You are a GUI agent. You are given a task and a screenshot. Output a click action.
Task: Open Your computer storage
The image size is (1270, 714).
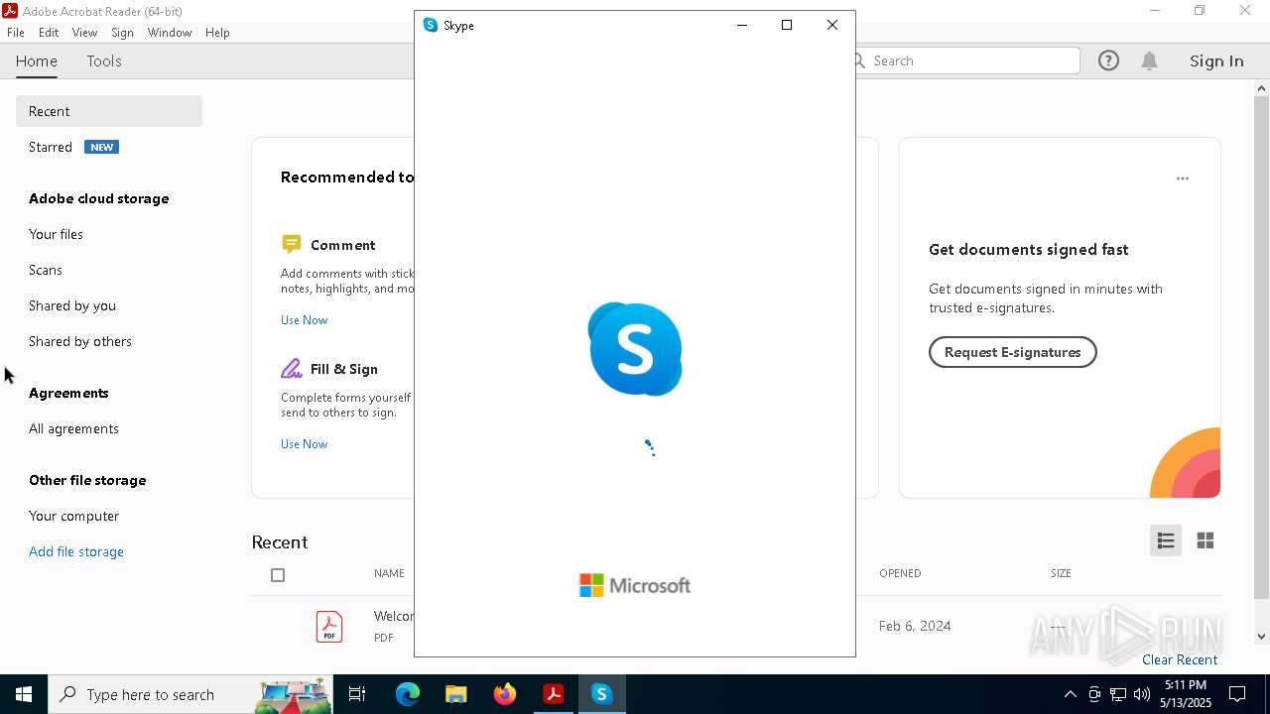point(73,516)
